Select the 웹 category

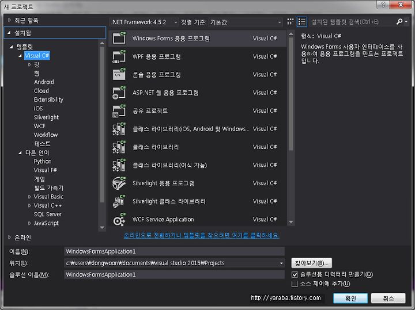tap(36, 73)
